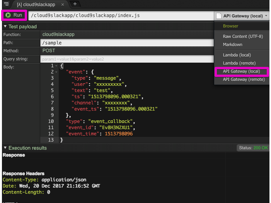Select API Gateway (local) menu entry

tap(242, 71)
